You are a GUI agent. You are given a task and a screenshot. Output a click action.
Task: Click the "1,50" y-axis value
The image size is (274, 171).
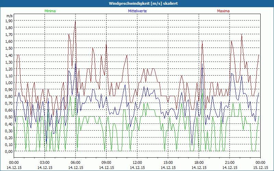click(x=9, y=48)
